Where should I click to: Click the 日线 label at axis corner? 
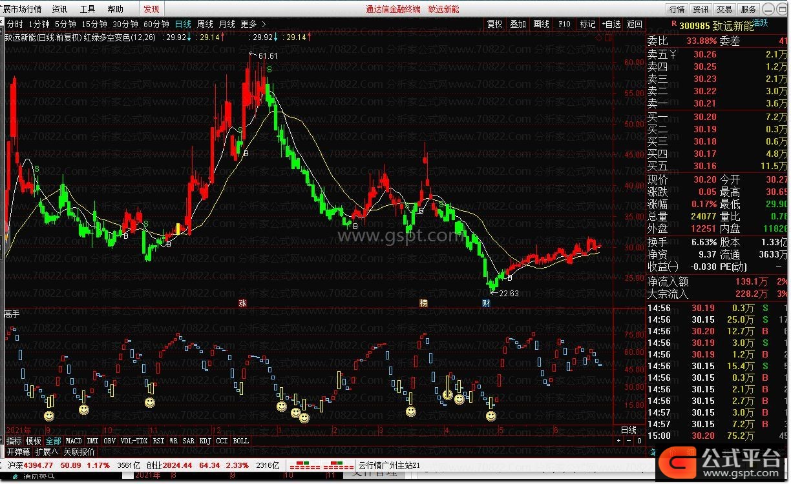(629, 430)
